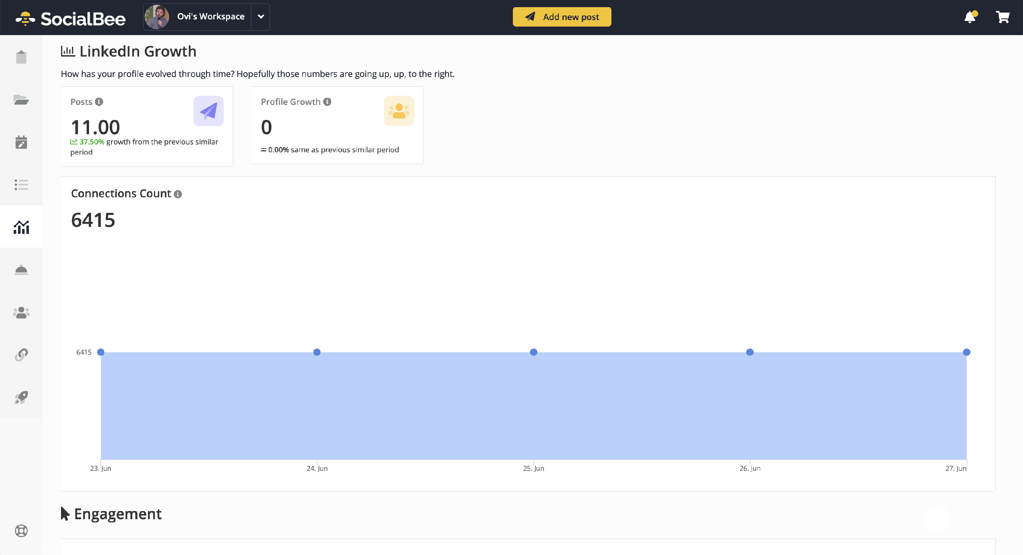The image size is (1023, 555).
Task: Click the '0' Profile Growth value
Action: pyautogui.click(x=266, y=127)
